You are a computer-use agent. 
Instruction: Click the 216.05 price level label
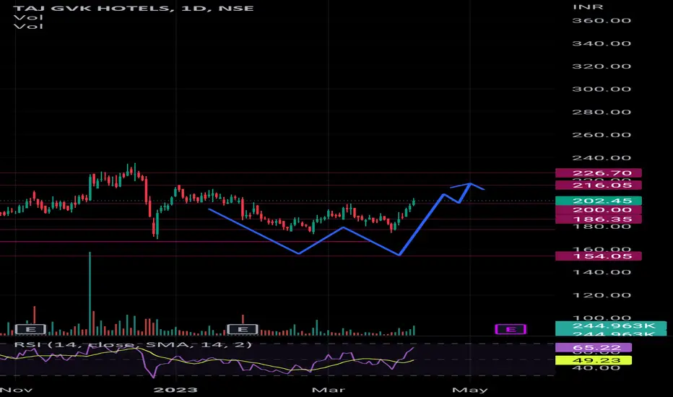(x=599, y=185)
